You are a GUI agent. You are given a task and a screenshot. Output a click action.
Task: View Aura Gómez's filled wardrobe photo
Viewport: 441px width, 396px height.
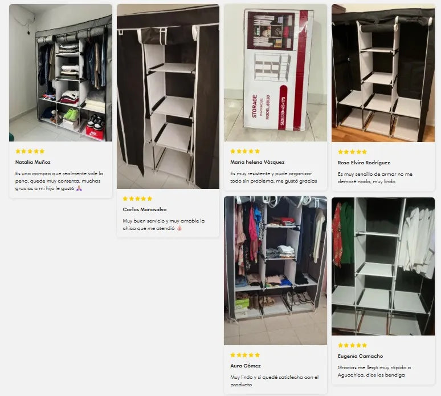click(275, 270)
